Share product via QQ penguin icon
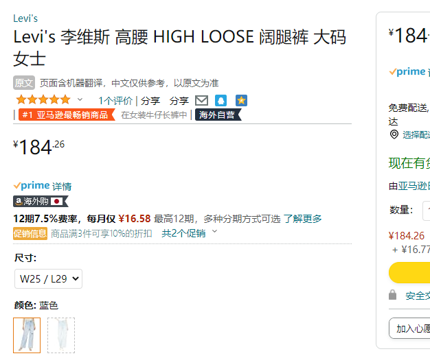 click(x=220, y=100)
